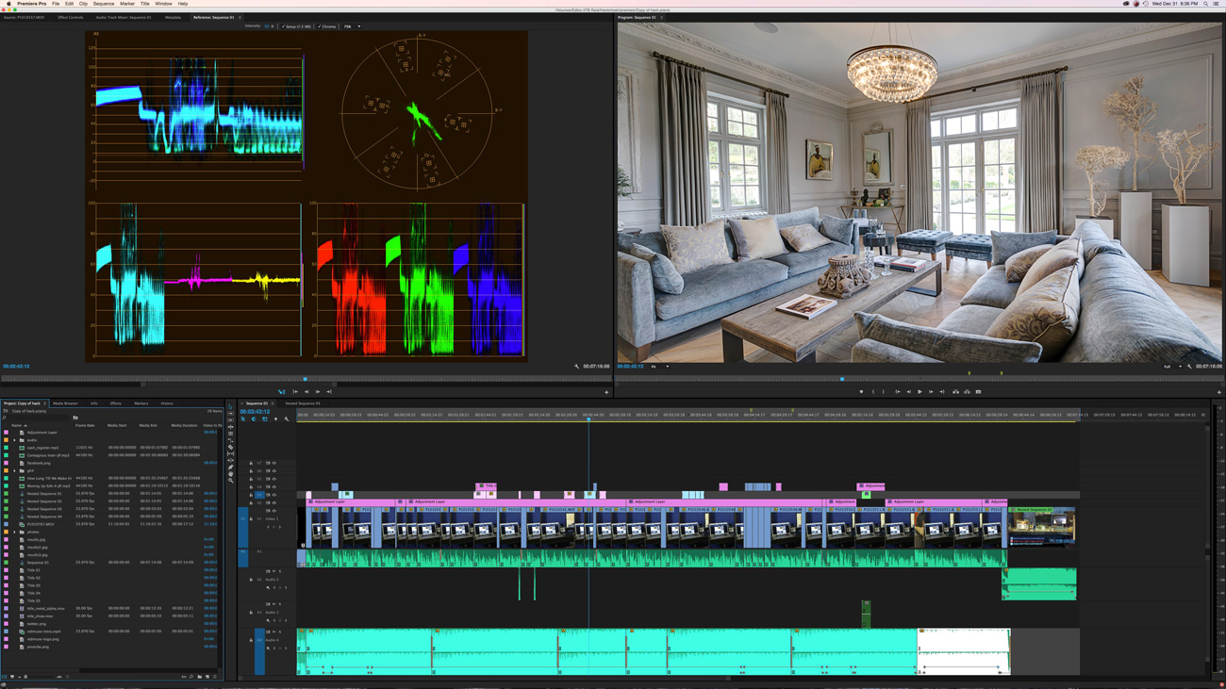Select cash_register.mp3 in the Project panel
The height and width of the screenshot is (689, 1226).
pyautogui.click(x=42, y=448)
